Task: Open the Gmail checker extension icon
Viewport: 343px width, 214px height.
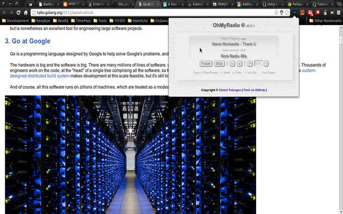Action: click(x=310, y=13)
